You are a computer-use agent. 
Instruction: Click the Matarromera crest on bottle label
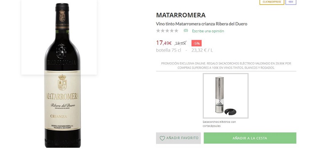pos(62,82)
